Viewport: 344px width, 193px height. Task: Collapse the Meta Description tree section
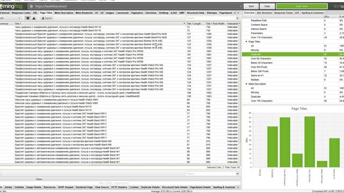(x=246, y=84)
